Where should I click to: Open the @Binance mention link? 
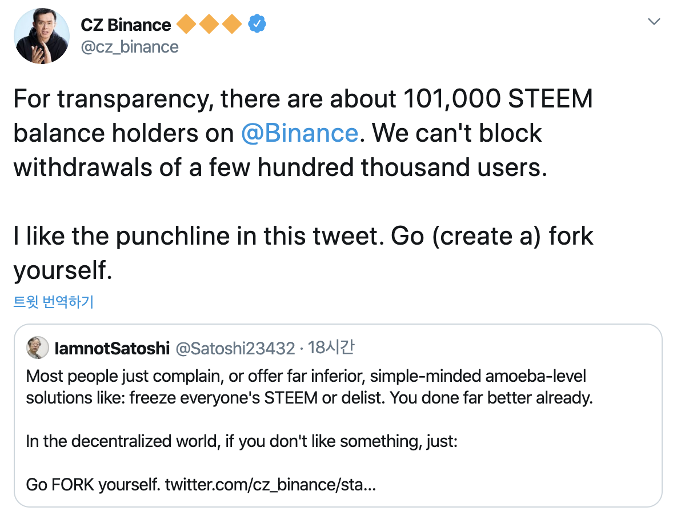click(x=299, y=133)
